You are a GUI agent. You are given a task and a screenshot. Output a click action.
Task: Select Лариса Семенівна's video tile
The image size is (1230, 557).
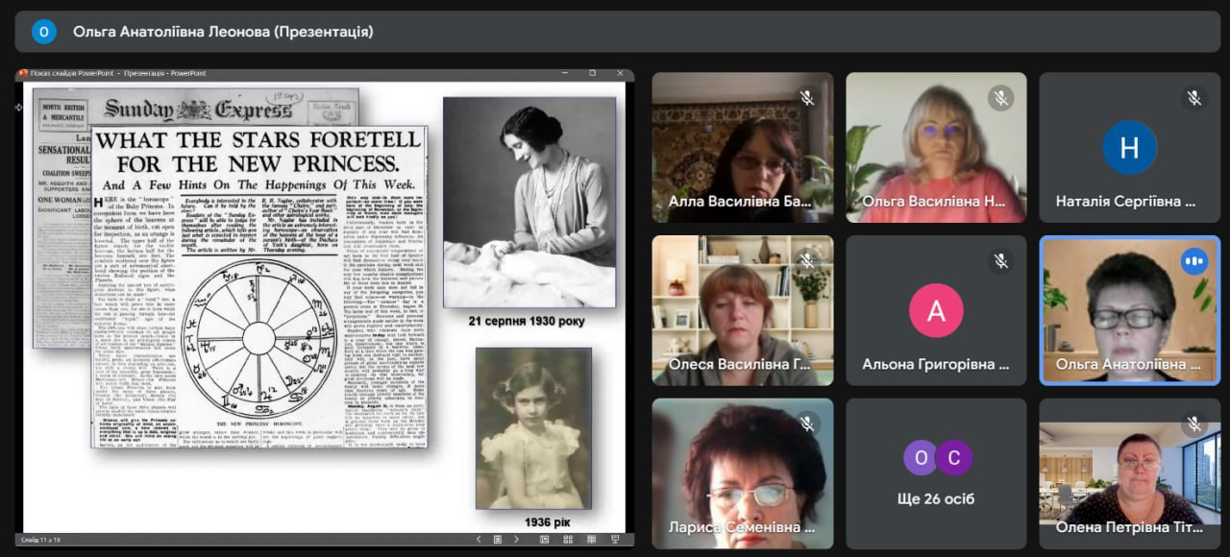pyautogui.click(x=743, y=474)
